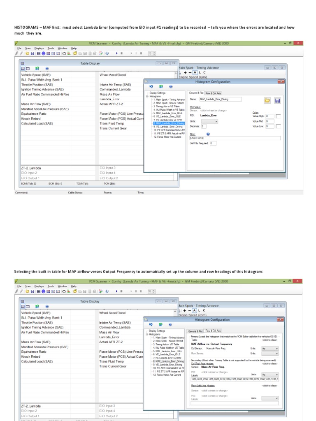Click the Value Mid input field
316x421 pixels.
(270, 121)
